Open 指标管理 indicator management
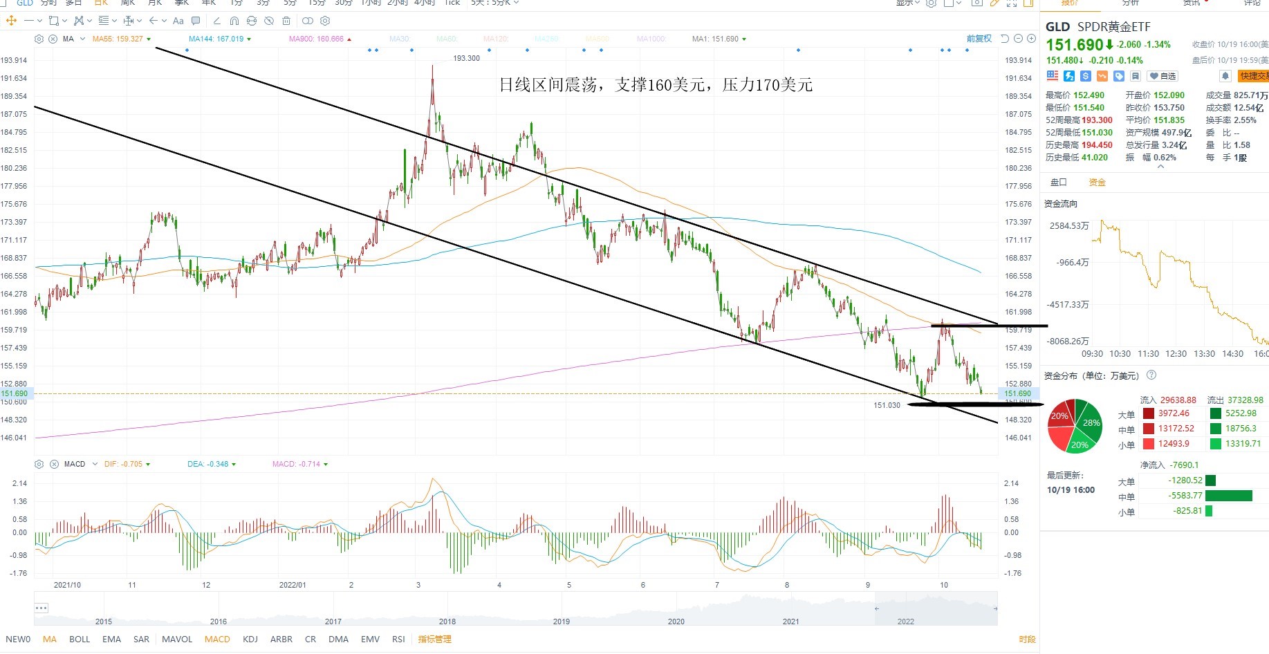This screenshot has height=654, width=1269. (x=434, y=639)
